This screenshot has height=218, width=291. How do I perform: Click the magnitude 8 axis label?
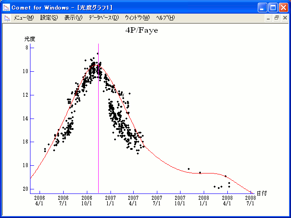(27, 48)
